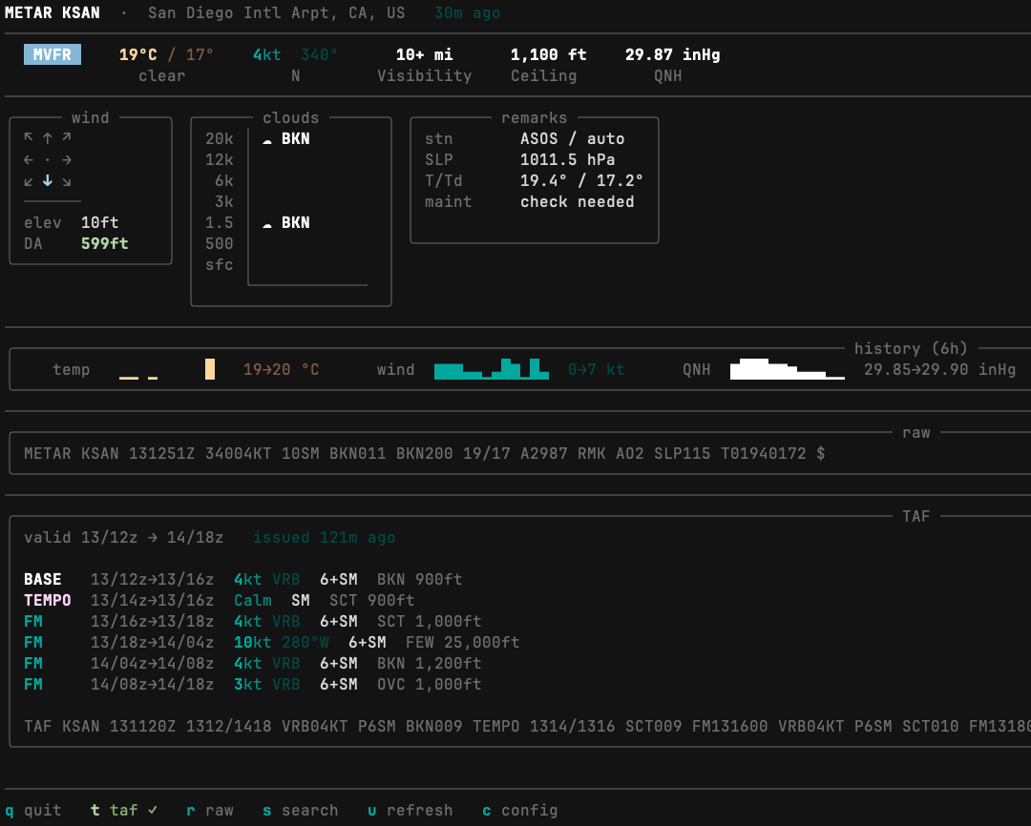The width and height of the screenshot is (1031, 826).
Task: Click the TAF BASE forecast row
Action: (243, 579)
